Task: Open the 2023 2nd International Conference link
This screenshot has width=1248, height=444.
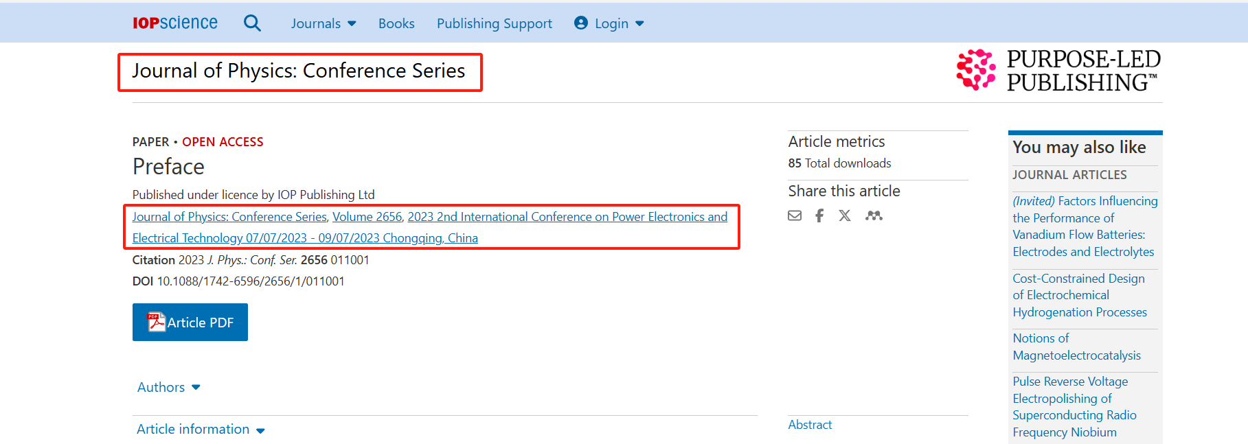Action: pos(430,227)
